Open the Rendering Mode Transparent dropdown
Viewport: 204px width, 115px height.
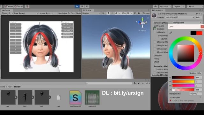click(187, 23)
